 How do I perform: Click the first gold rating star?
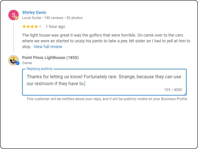tap(24, 26)
